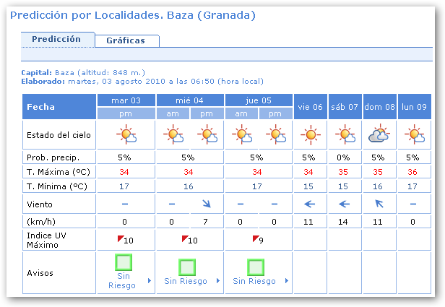Click the sunny icon for vie 06
Image resolution: width=445 pixels, height=307 pixels.
pos(310,135)
